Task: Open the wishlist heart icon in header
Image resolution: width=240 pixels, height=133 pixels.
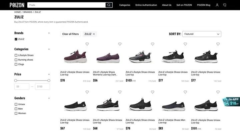Action: tap(225, 5)
